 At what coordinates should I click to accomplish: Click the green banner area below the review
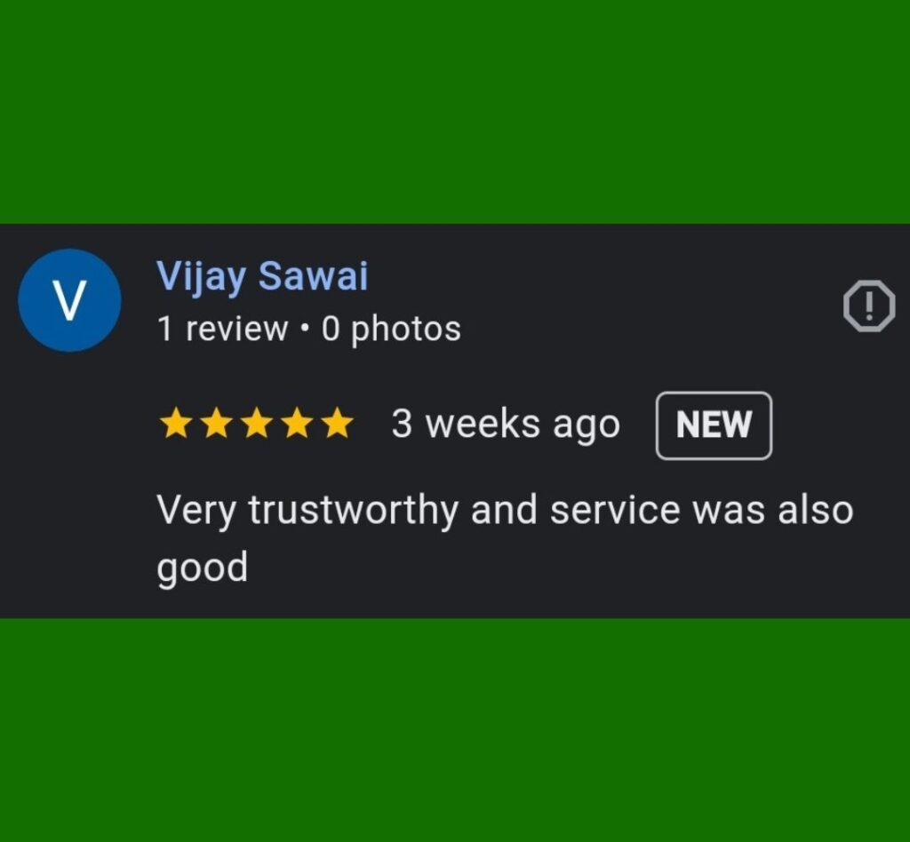click(455, 730)
